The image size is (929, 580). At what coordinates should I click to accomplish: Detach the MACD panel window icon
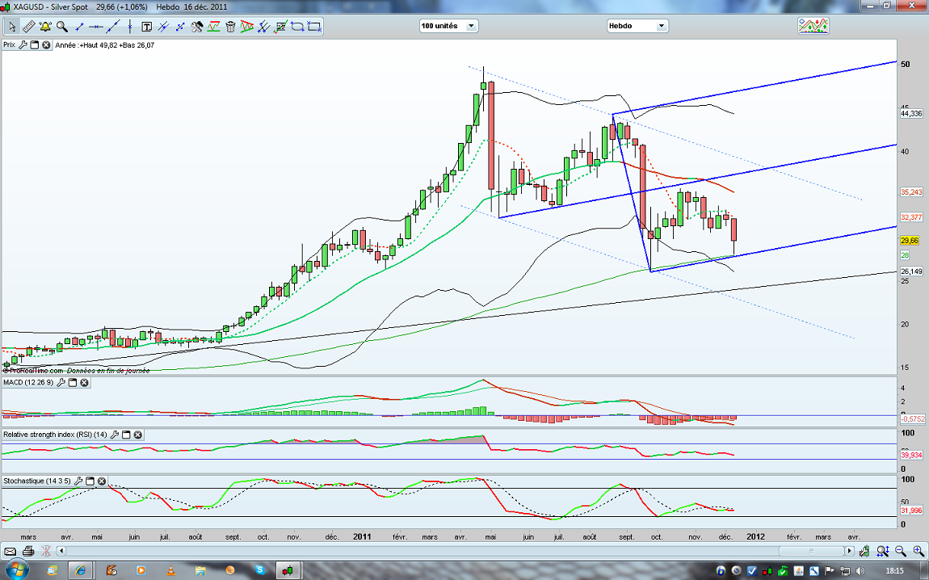coord(73,383)
